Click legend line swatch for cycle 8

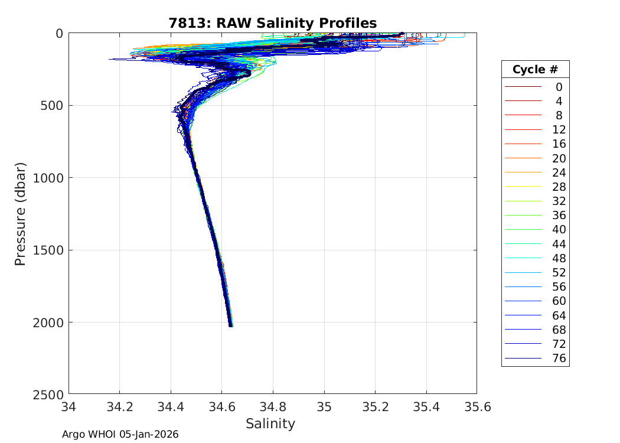point(523,115)
